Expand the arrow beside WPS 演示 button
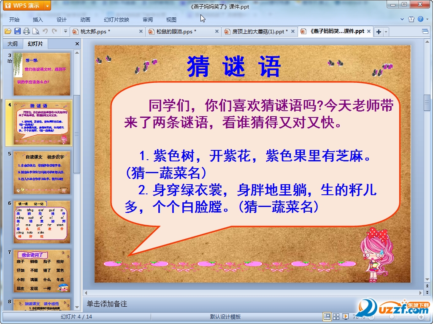The height and width of the screenshot is (324, 433). (48, 5)
